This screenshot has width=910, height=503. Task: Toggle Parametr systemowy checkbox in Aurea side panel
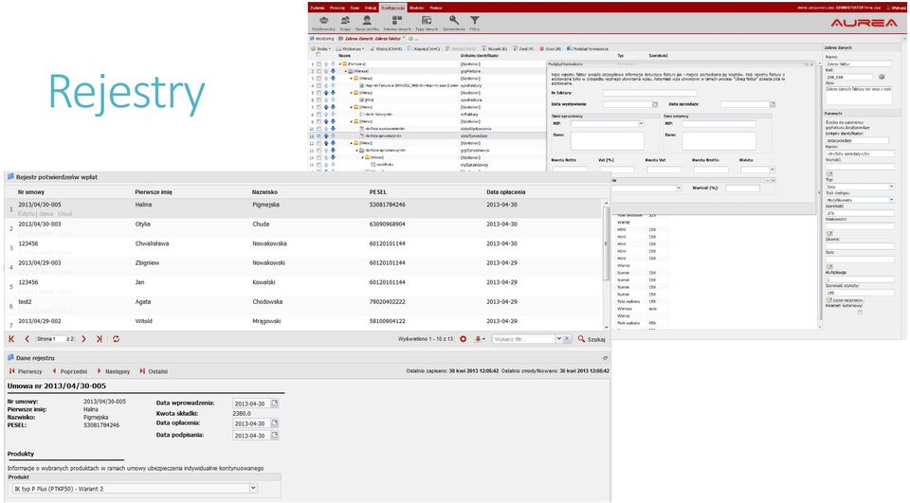(860, 312)
